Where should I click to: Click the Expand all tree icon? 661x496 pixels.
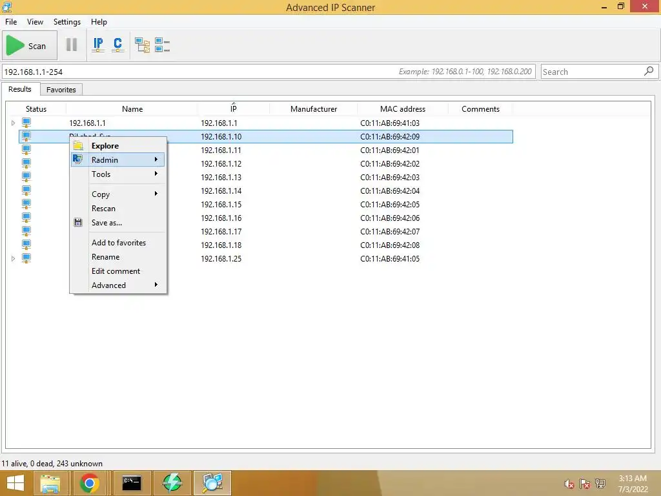pos(142,45)
